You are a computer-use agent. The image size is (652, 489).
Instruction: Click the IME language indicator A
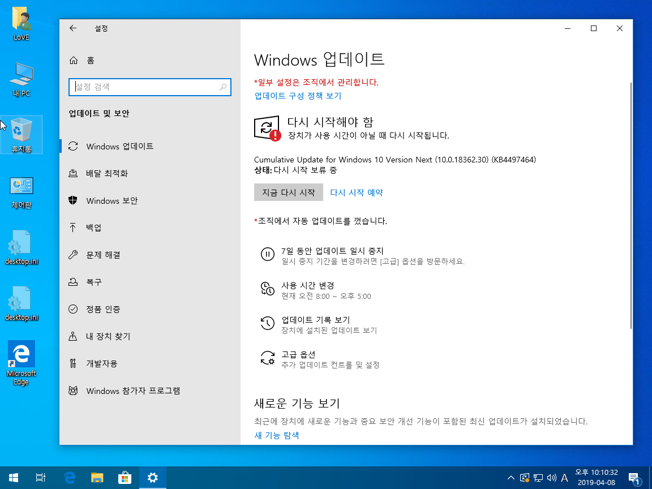coord(565,478)
